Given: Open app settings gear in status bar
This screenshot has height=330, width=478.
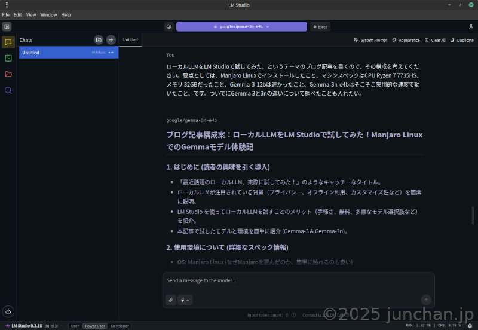Looking at the screenshot, I should 470,326.
